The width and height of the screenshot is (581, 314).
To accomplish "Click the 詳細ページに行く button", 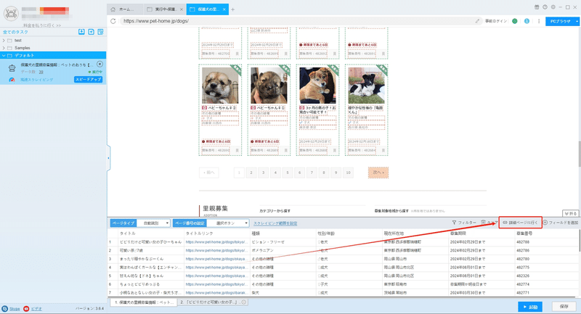I will (520, 223).
